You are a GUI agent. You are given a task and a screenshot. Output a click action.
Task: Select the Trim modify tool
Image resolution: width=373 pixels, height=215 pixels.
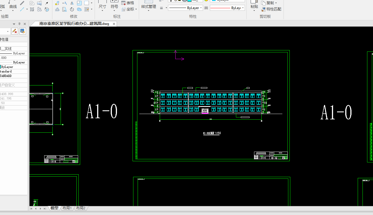coord(64,3)
